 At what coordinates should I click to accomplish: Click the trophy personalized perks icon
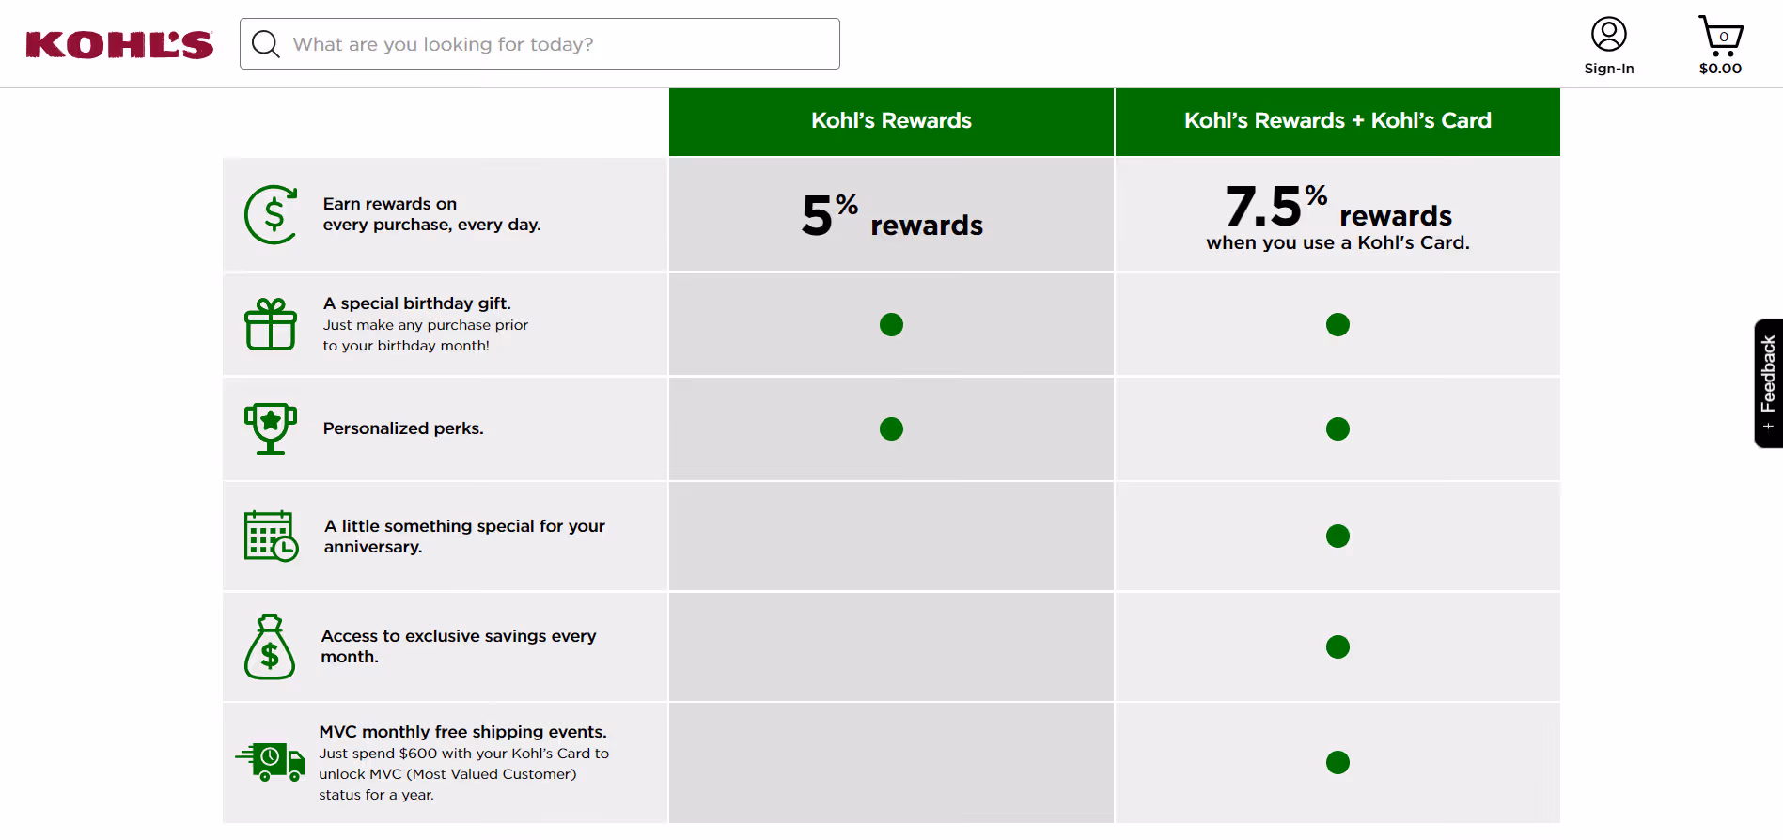click(x=271, y=428)
